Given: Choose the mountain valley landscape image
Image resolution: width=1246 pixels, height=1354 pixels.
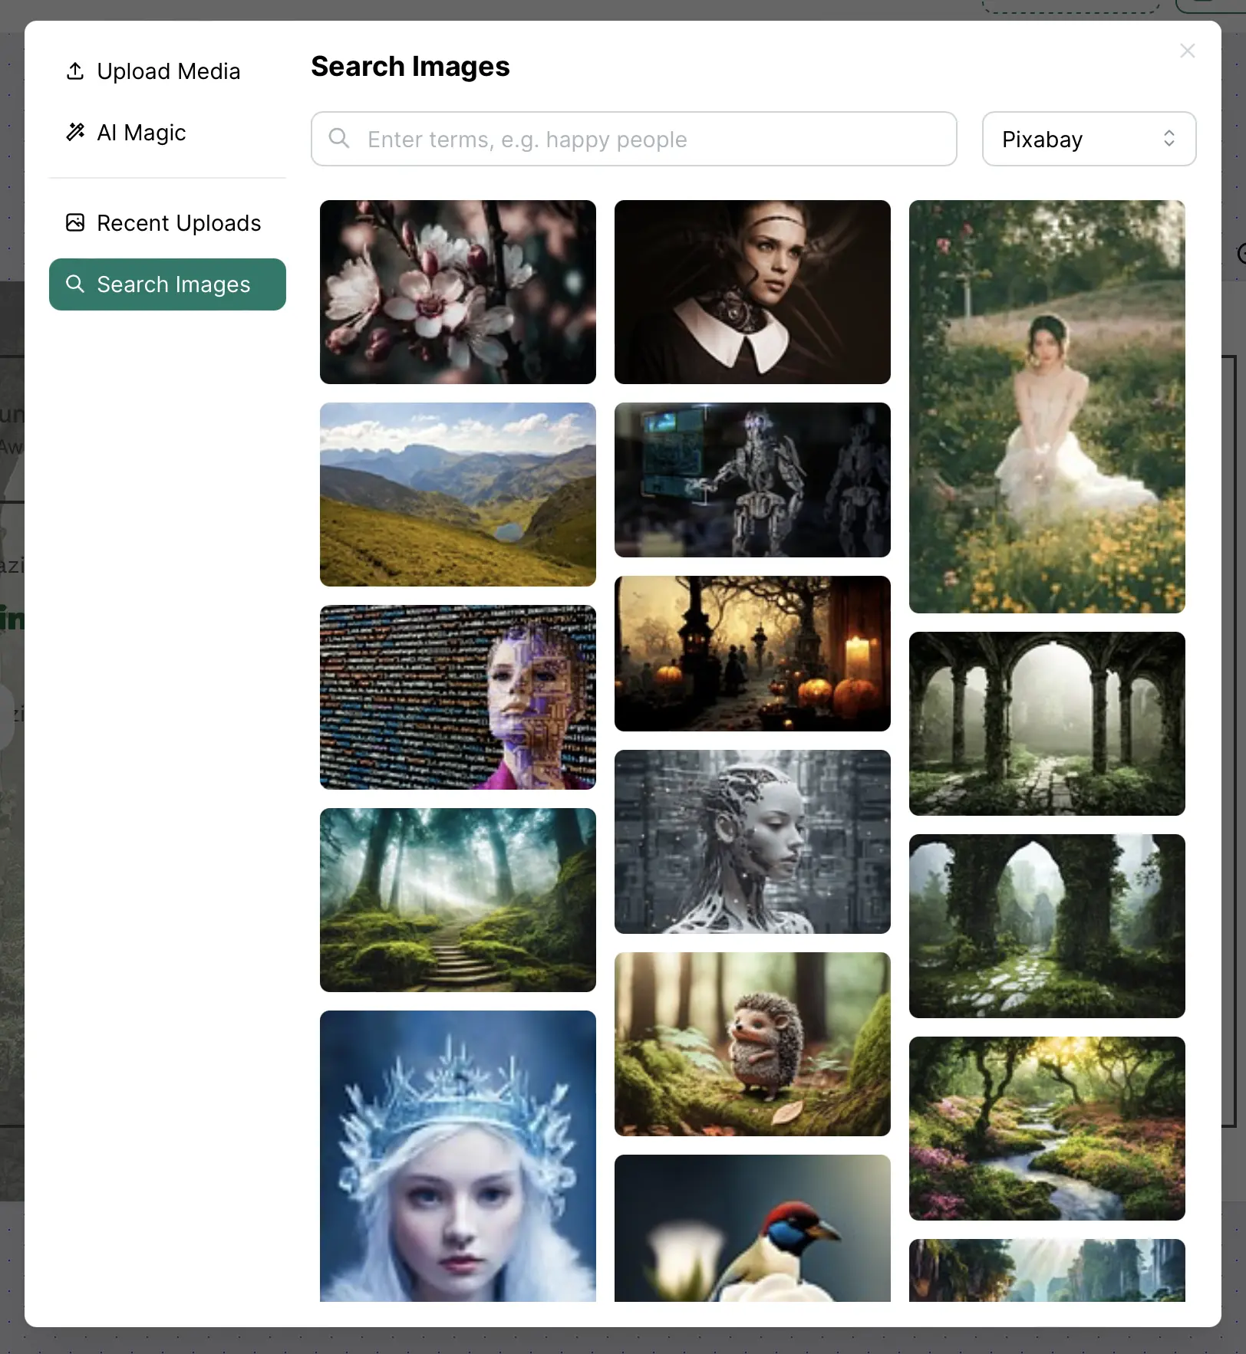Looking at the screenshot, I should point(457,495).
